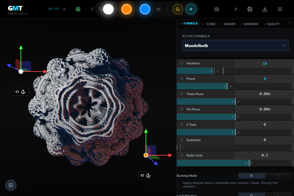Viewport: 294px width, 196px height.
Task: Click the Z Twist value field
Action: (265, 124)
